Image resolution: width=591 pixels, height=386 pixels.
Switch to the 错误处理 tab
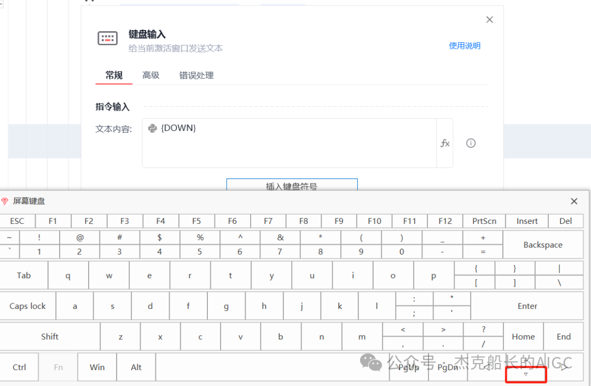coord(196,75)
